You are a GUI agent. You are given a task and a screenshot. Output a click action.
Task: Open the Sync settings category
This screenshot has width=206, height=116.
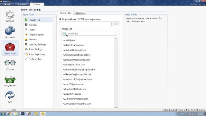(10, 97)
